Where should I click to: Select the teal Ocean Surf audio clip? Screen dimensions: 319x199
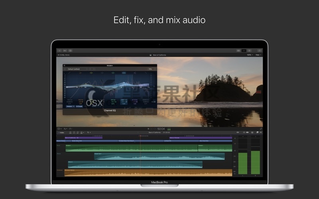(x=159, y=156)
